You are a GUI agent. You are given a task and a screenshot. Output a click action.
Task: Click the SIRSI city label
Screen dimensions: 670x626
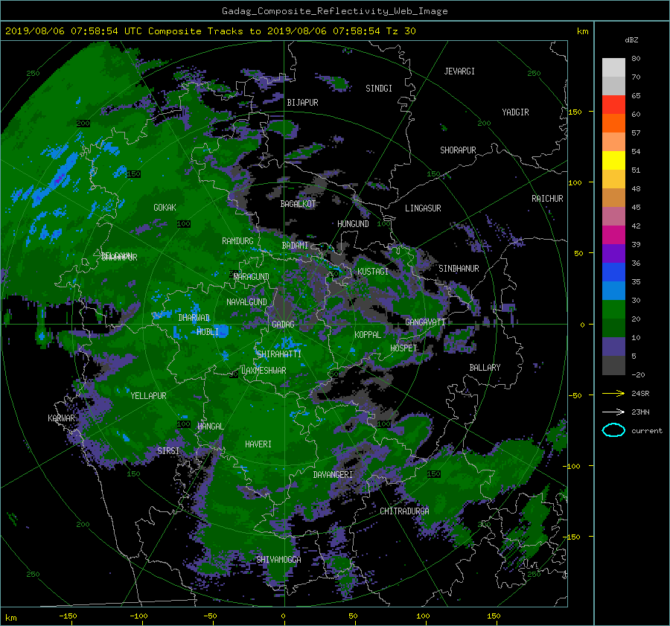[168, 451]
